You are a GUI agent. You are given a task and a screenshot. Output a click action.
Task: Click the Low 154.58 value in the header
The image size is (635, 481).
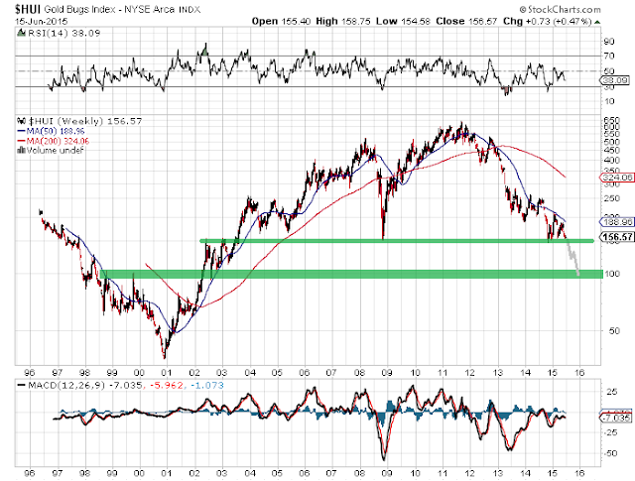coord(403,21)
